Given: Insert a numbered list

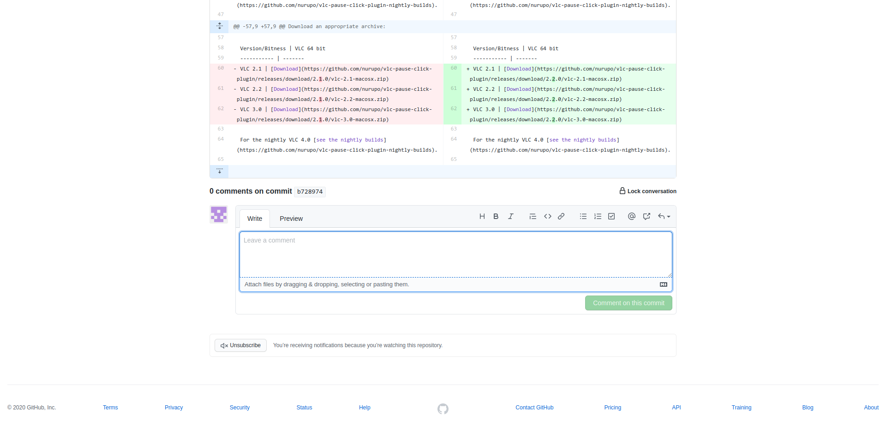Looking at the screenshot, I should pos(598,216).
